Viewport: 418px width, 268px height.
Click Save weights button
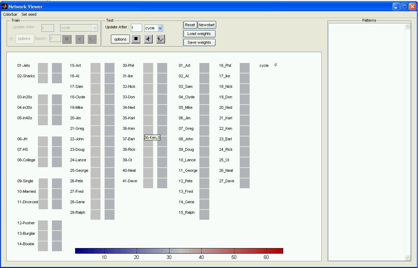click(x=199, y=42)
